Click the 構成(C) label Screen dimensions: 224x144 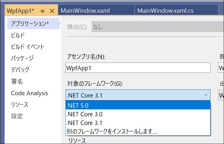click(x=77, y=27)
